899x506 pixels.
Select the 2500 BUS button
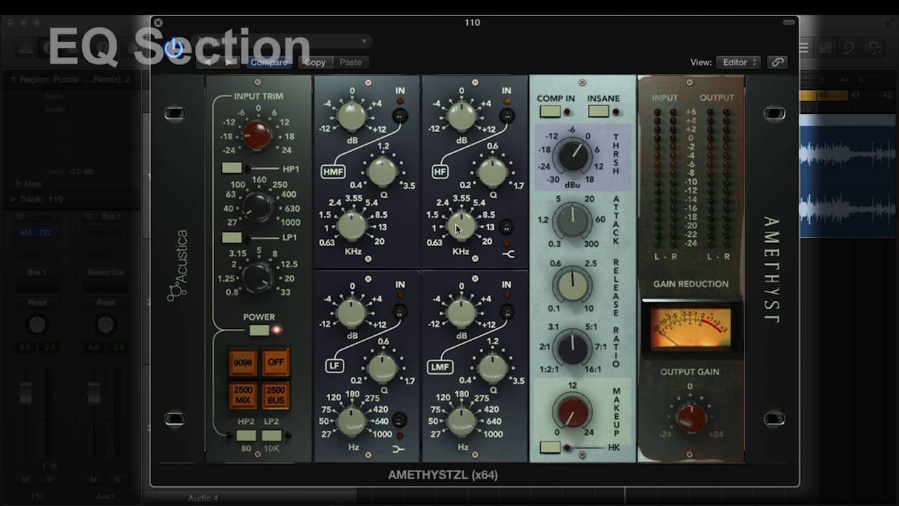tap(275, 395)
